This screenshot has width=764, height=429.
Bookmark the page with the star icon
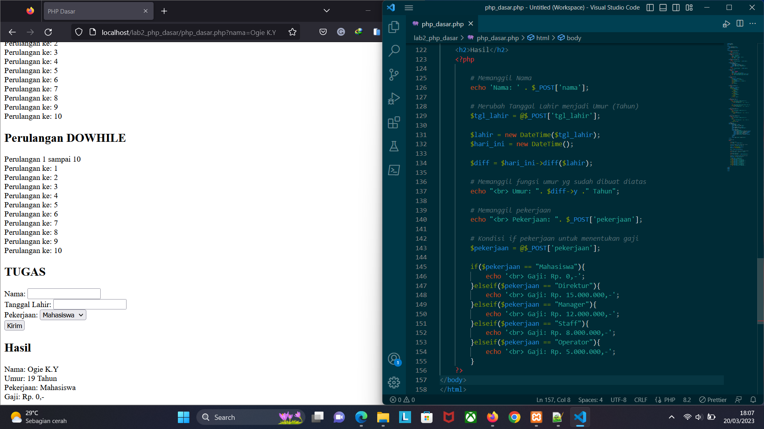[292, 32]
